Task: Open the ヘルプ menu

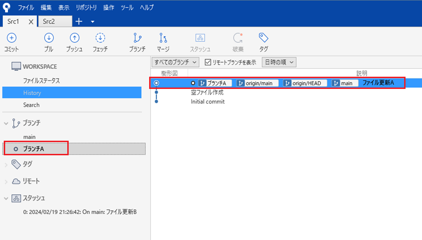Action: (147, 8)
